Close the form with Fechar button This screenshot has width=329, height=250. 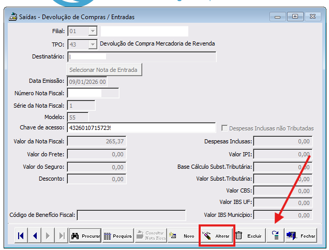point(301,236)
